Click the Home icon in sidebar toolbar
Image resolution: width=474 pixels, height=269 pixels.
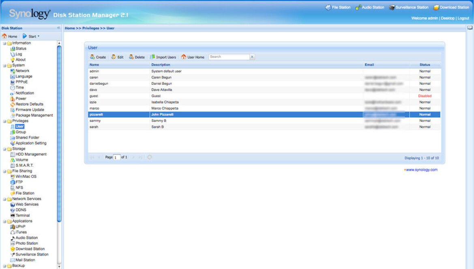point(10,36)
